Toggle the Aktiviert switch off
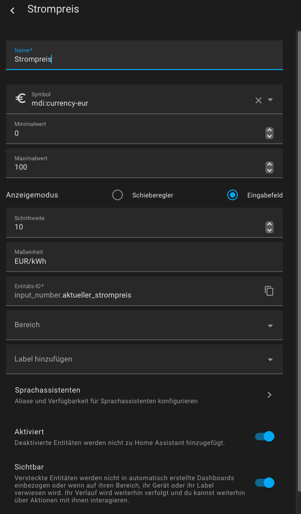The height and width of the screenshot is (514, 301). [x=265, y=437]
